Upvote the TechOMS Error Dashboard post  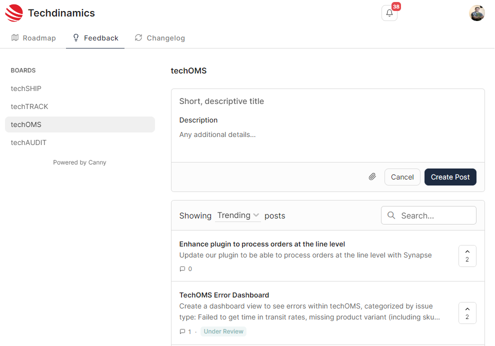(467, 313)
